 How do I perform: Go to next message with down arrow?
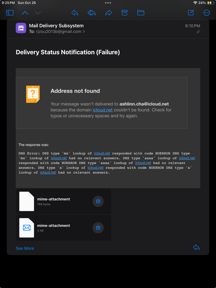click(x=38, y=13)
